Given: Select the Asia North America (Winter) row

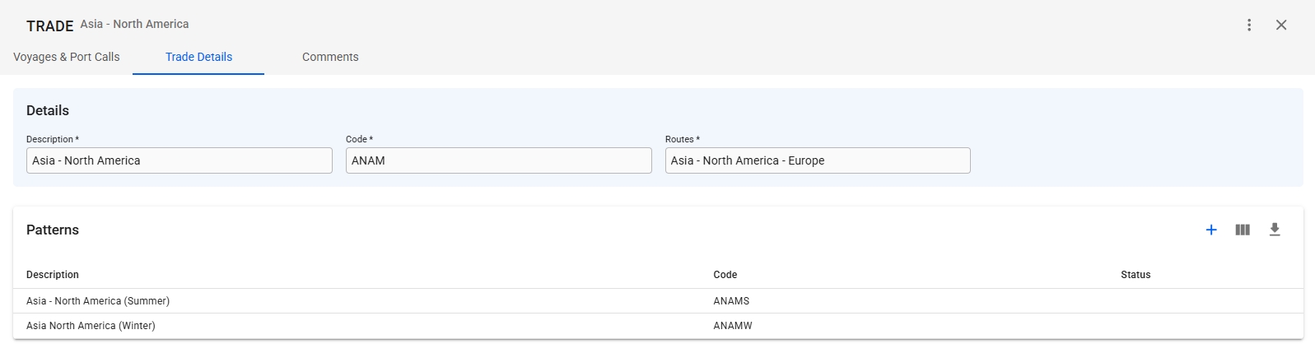Looking at the screenshot, I should [x=91, y=326].
